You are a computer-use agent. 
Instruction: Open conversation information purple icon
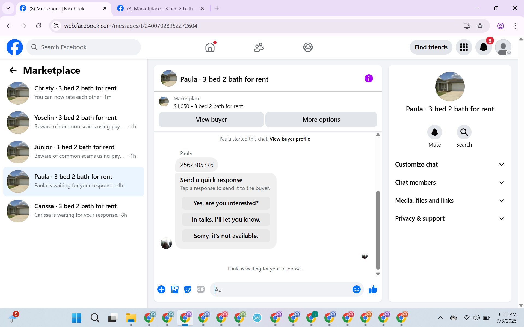369,79
